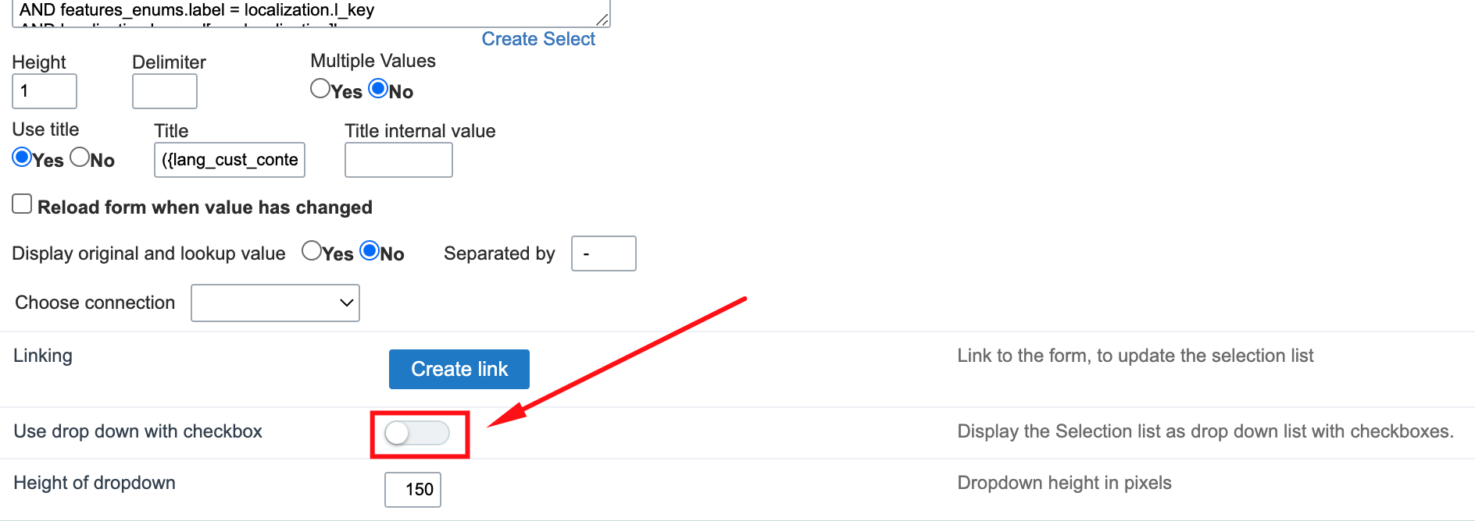Click the SQL query text area
Viewport: 1475px width, 521px height.
[x=311, y=13]
